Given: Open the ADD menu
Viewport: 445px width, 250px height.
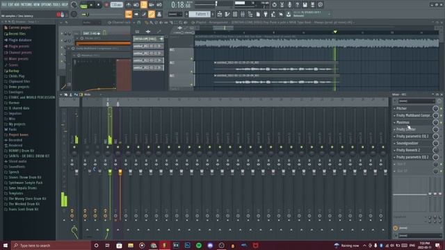Looking at the screenshot, I should [17, 5].
